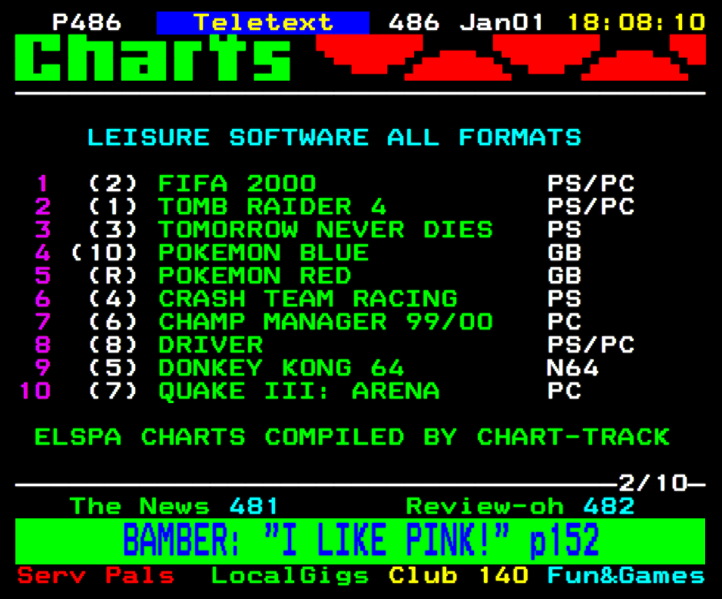Select cyan Fun&Games fastext link
The width and height of the screenshot is (722, 599).
point(626,575)
